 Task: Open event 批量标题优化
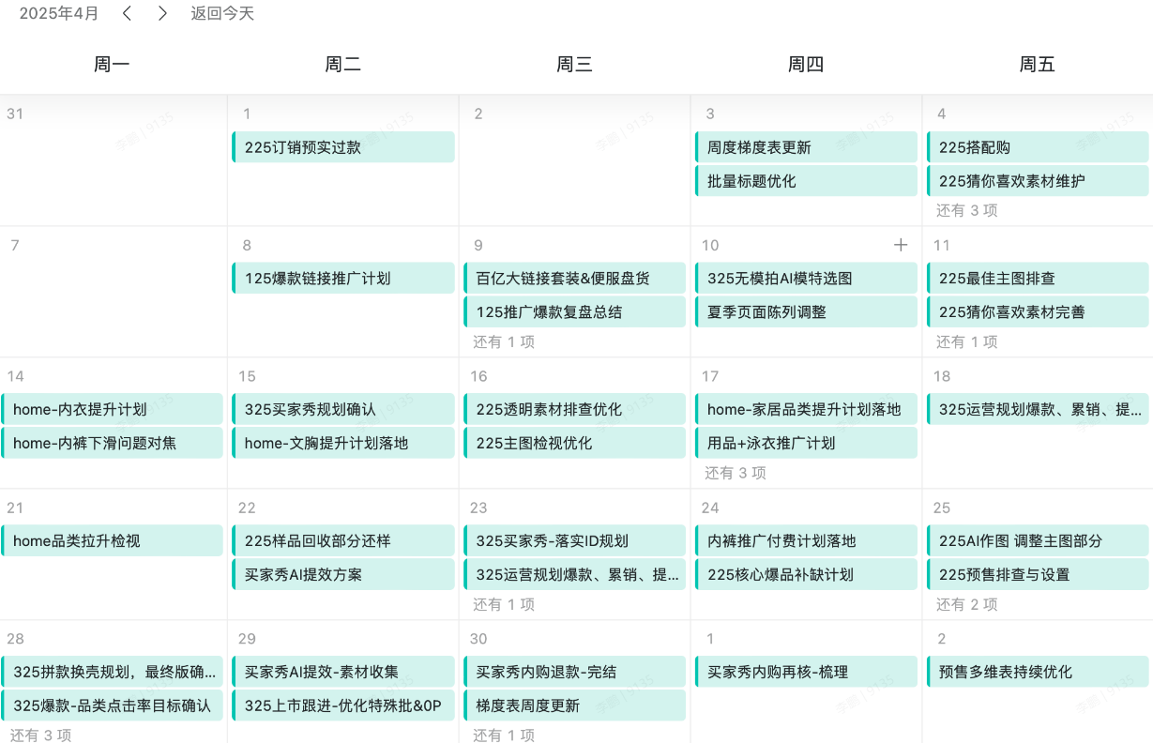(x=806, y=181)
